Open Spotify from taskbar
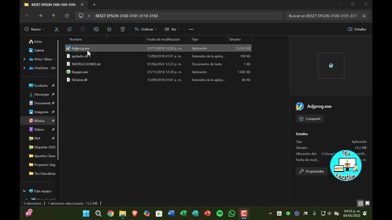 (x=220, y=213)
